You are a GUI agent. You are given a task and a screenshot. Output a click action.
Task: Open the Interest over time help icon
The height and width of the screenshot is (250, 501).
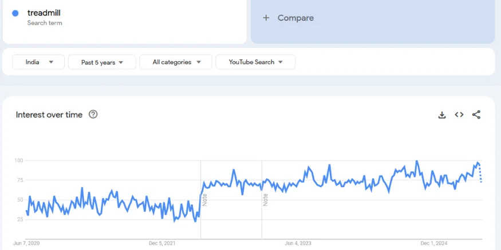tap(93, 115)
